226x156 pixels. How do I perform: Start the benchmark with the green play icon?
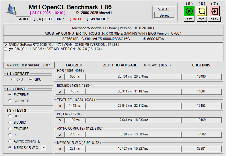(189, 11)
